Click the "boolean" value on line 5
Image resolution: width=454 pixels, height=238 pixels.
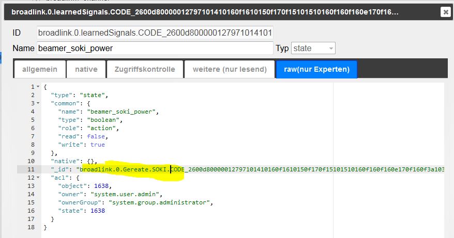tap(103, 120)
